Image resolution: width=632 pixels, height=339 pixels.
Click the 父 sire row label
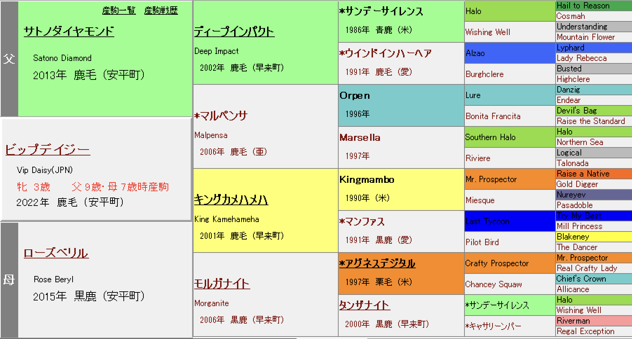[9, 59]
